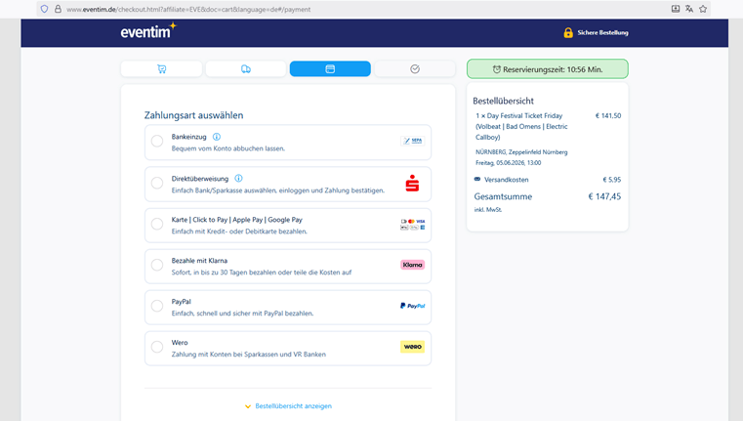
Task: Click the Zahlungsart auswählen heading
Action: 194,115
